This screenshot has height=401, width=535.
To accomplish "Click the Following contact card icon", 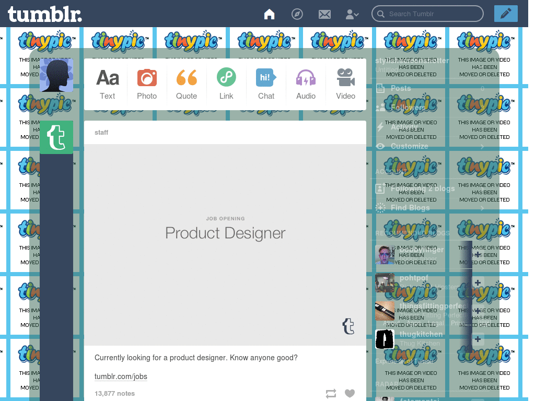I will (x=380, y=188).
